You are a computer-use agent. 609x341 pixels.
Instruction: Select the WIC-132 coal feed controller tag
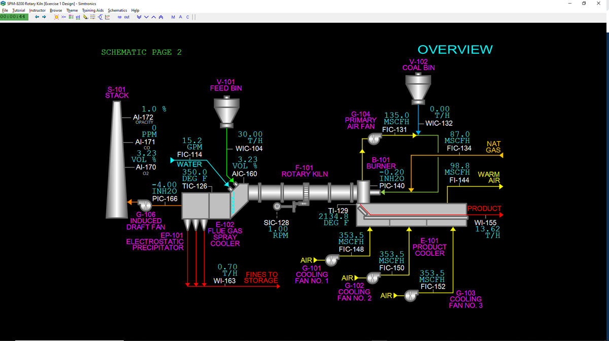(439, 123)
